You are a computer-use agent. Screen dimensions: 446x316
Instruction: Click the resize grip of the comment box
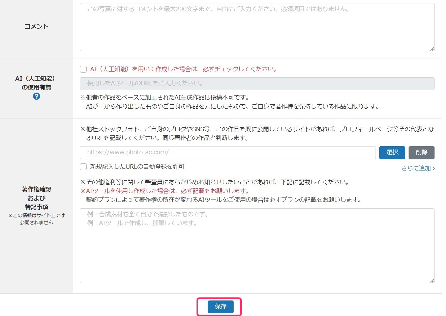pyautogui.click(x=432, y=49)
